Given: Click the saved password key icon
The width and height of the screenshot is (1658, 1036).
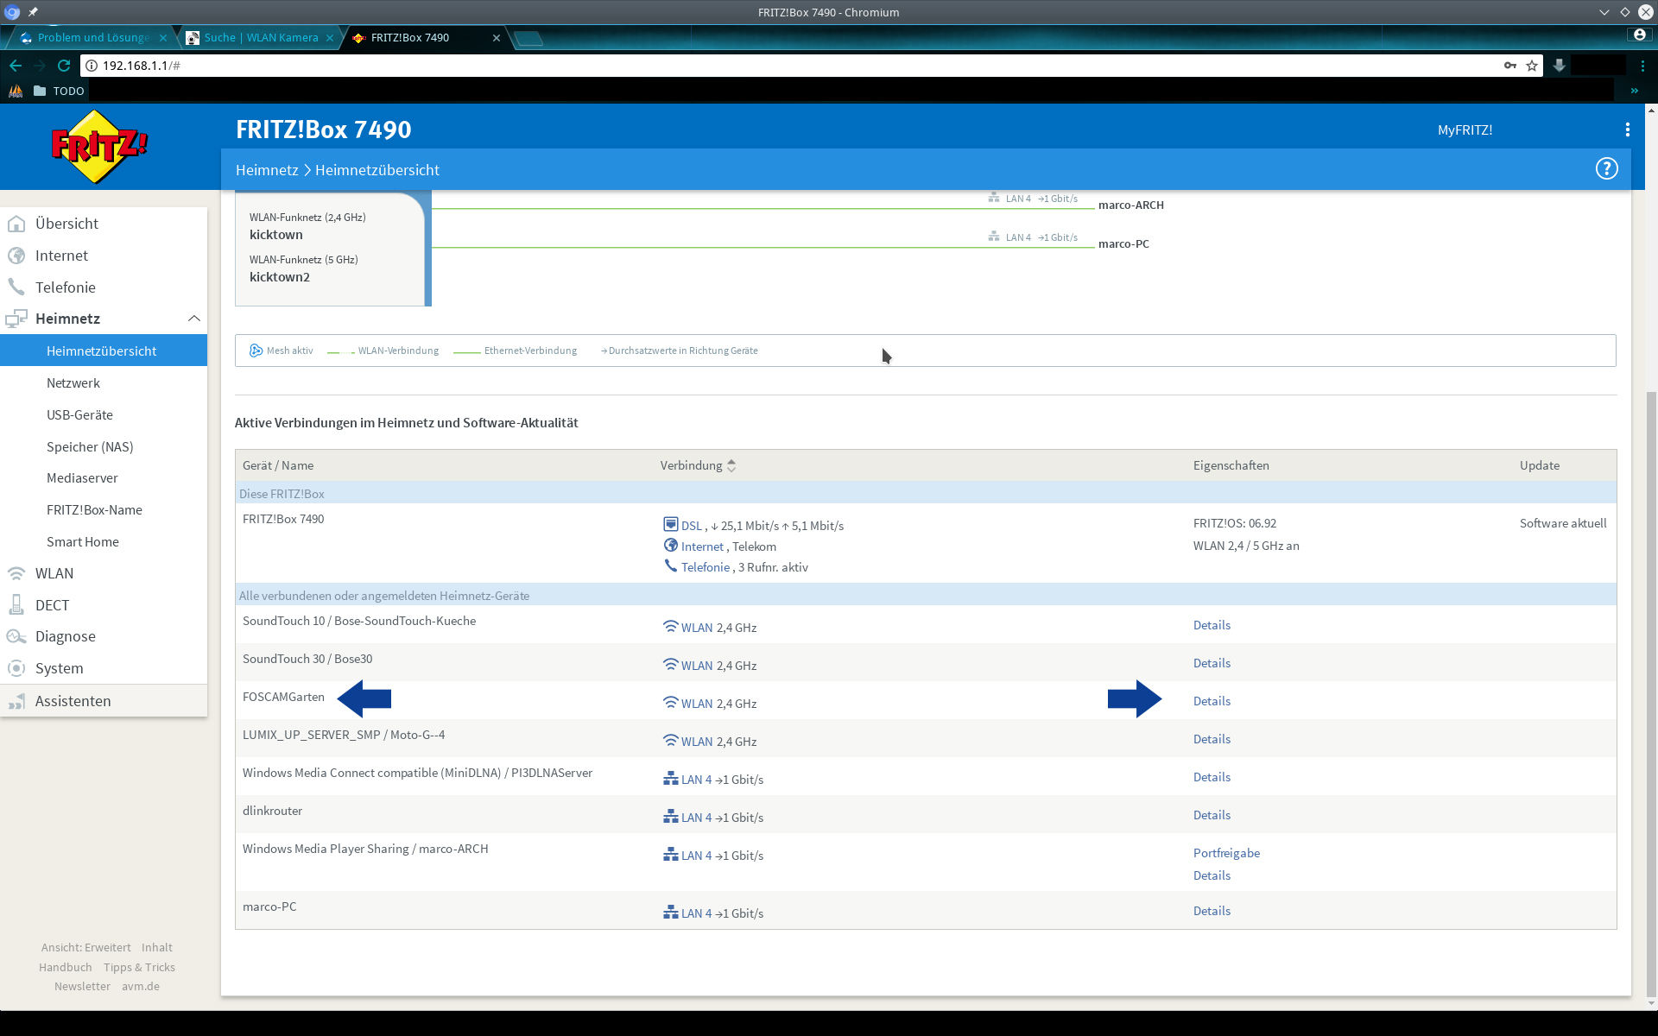Looking at the screenshot, I should (x=1510, y=66).
